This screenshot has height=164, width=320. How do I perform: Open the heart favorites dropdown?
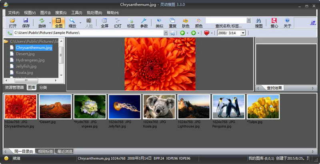(x=212, y=33)
